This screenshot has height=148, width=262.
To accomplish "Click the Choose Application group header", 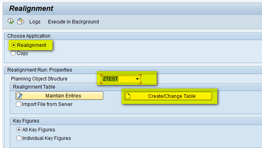I will pos(29,36).
